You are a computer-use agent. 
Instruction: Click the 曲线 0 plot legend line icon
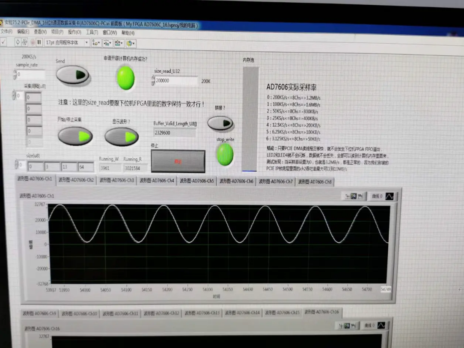coord(389,196)
